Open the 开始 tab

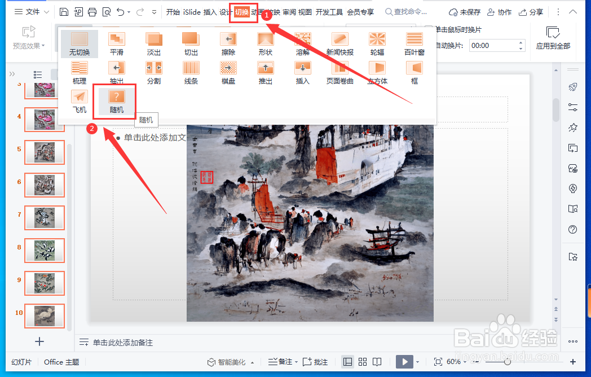pyautogui.click(x=173, y=12)
